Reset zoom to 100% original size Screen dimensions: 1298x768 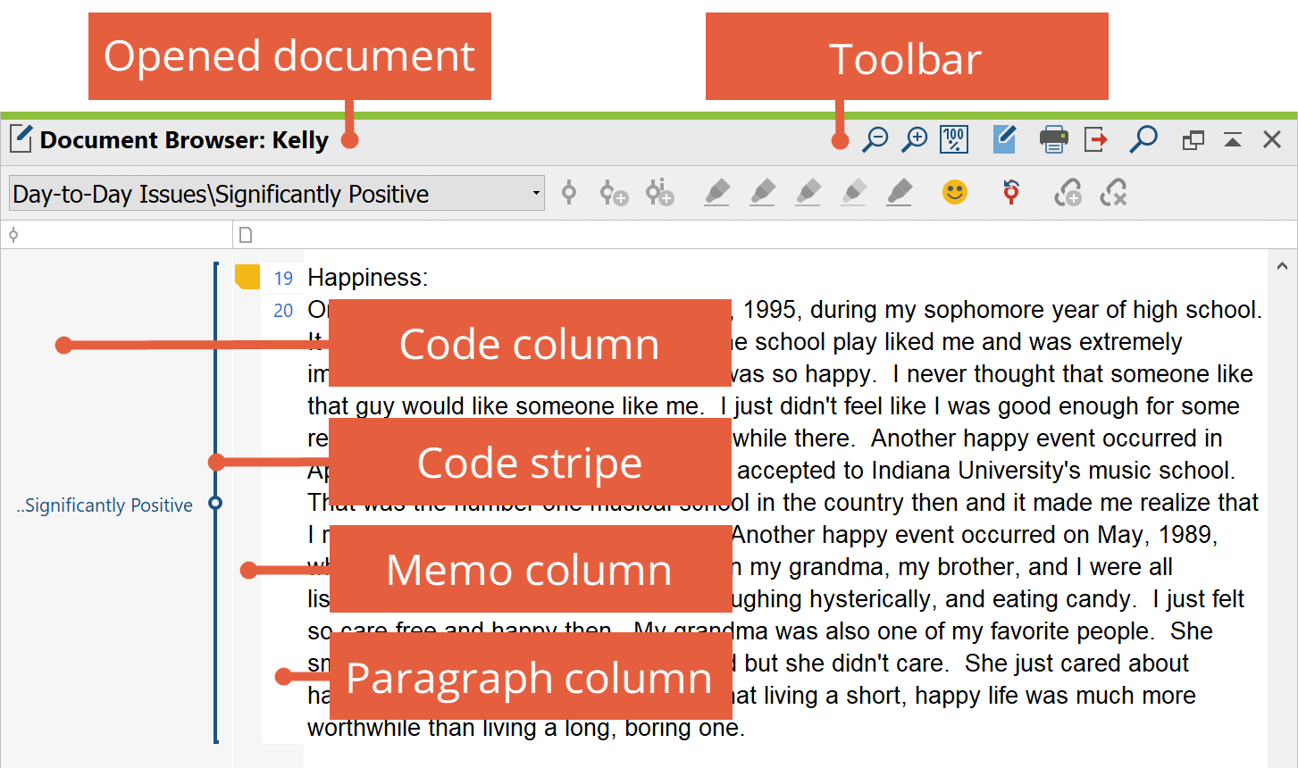pos(954,139)
